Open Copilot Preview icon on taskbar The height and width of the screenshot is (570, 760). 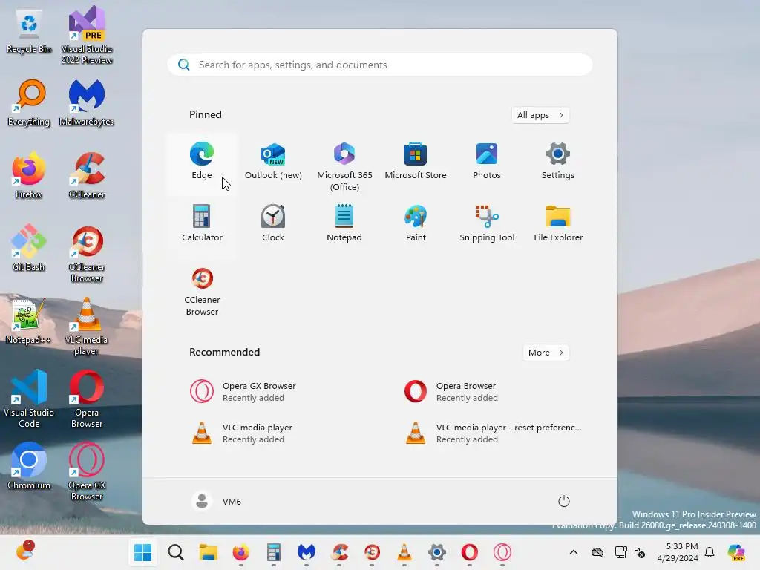736,552
